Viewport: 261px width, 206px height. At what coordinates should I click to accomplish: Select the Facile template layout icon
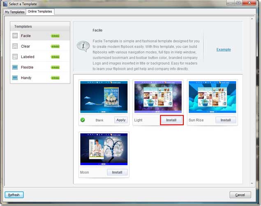pos(15,36)
